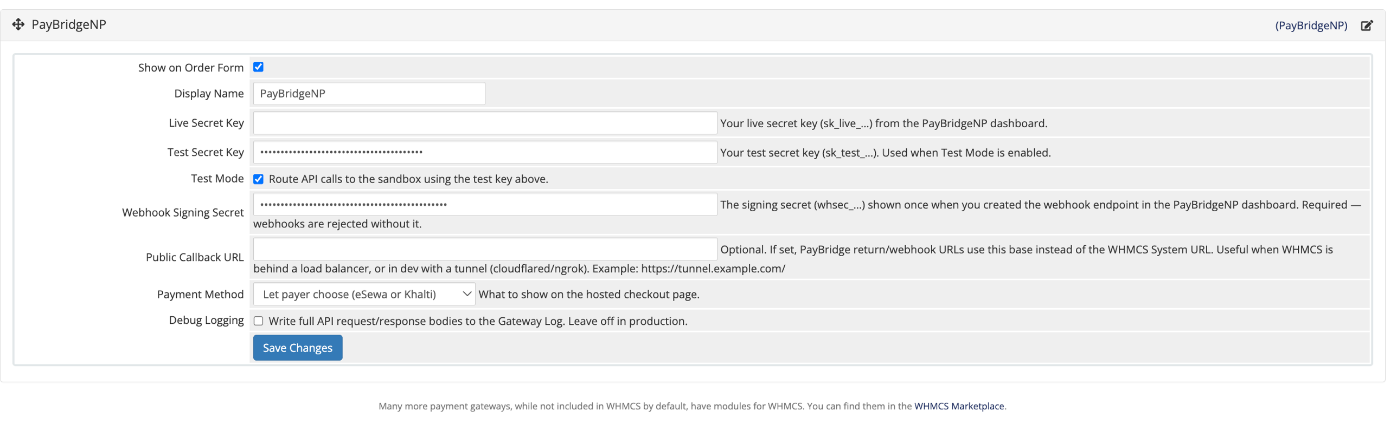Click the edit pencil icon in panel header
Screen dimensions: 1397x444
pos(1367,25)
